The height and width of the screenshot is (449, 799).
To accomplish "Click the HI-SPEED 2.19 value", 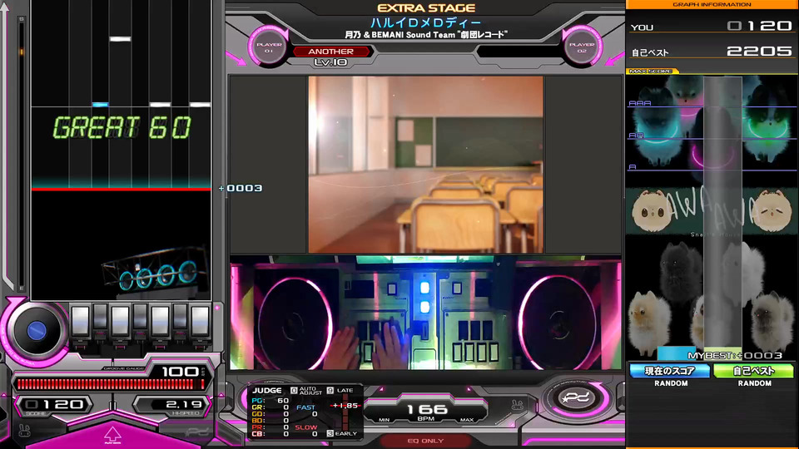I will (x=183, y=405).
